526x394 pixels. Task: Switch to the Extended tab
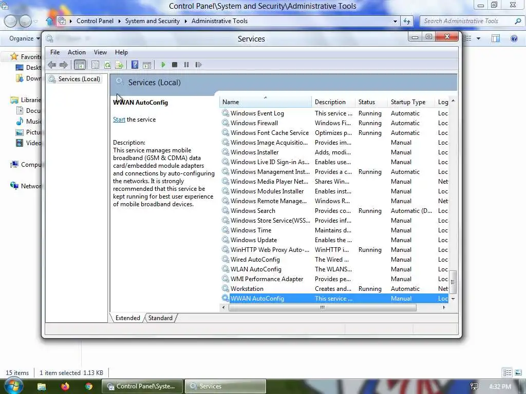[128, 318]
